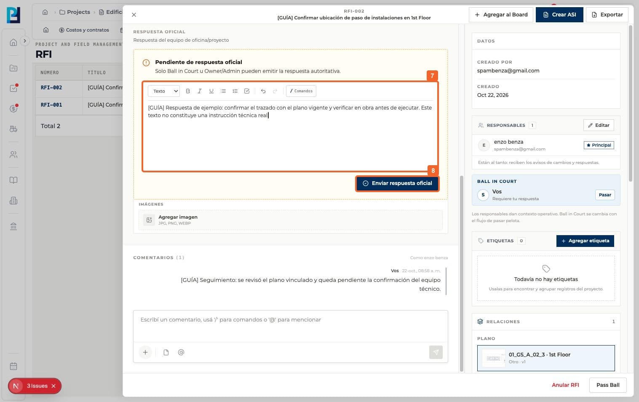
Task: Add an image to the response
Action: click(291, 220)
